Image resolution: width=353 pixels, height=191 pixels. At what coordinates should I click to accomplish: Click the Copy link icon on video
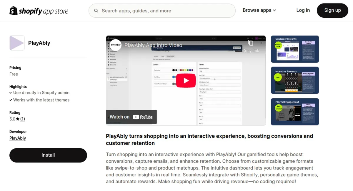[x=251, y=46]
